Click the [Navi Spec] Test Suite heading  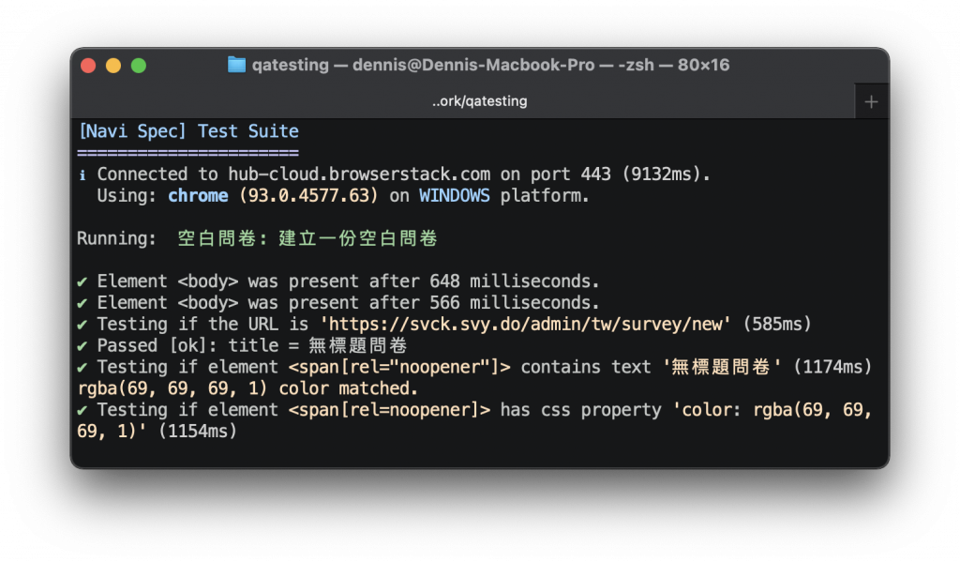[188, 131]
